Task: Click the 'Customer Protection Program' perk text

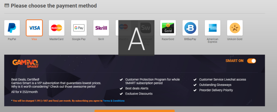Action: [x=153, y=81]
